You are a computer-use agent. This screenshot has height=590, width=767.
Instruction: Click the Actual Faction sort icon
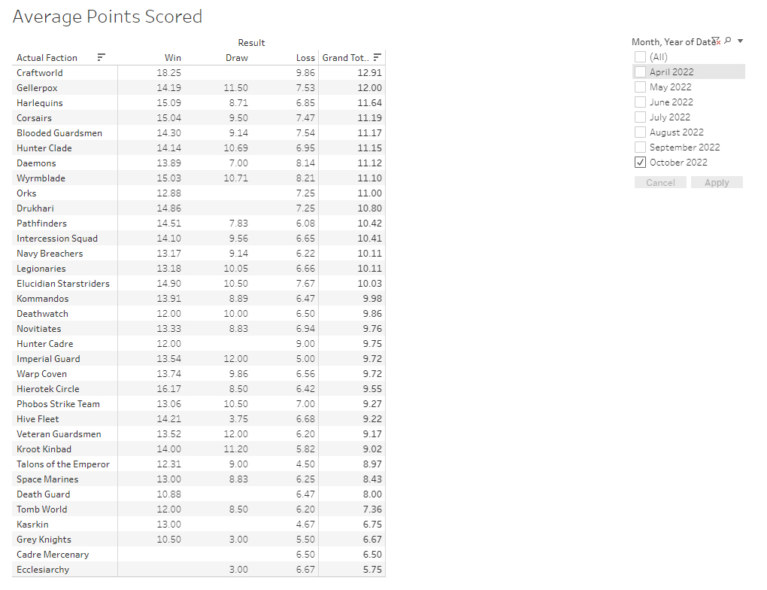pos(102,57)
